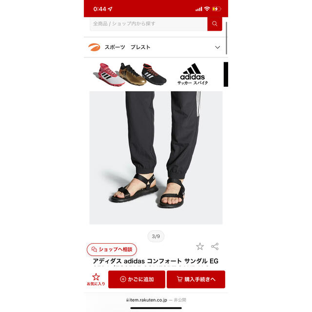Click the sandal product photo
The height and width of the screenshot is (312, 312).
pyautogui.click(x=156, y=157)
